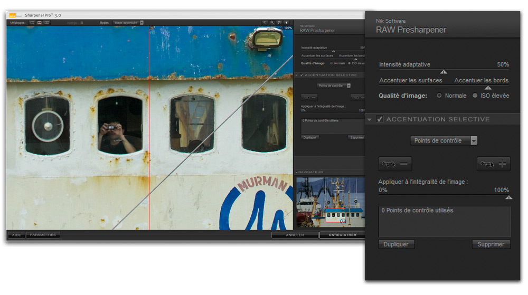528x295 pixels.
Task: Click the navigator ship thumbnail
Action: (331, 202)
